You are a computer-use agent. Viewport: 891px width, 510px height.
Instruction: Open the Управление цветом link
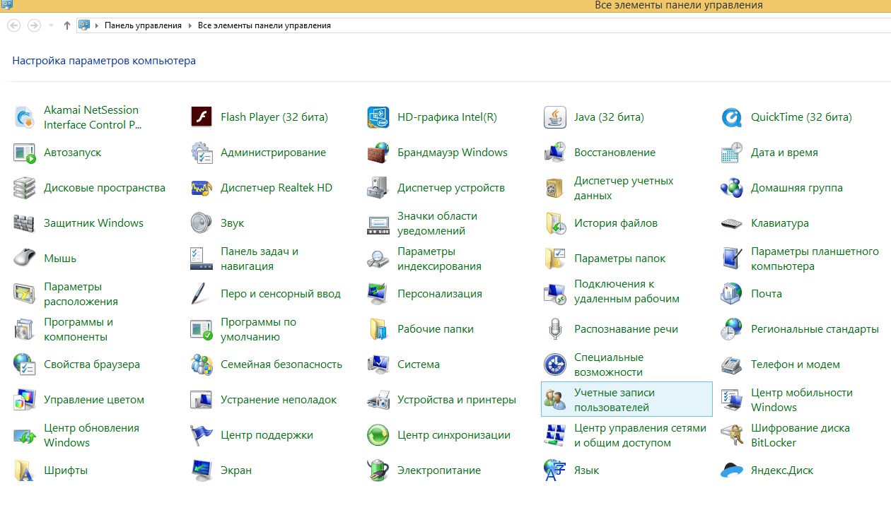point(94,400)
